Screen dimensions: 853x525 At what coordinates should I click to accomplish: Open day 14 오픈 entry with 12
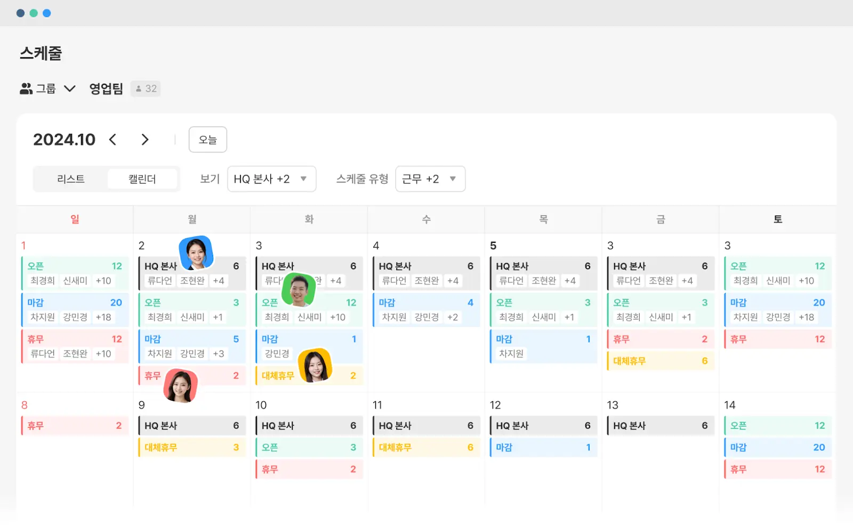(x=778, y=426)
